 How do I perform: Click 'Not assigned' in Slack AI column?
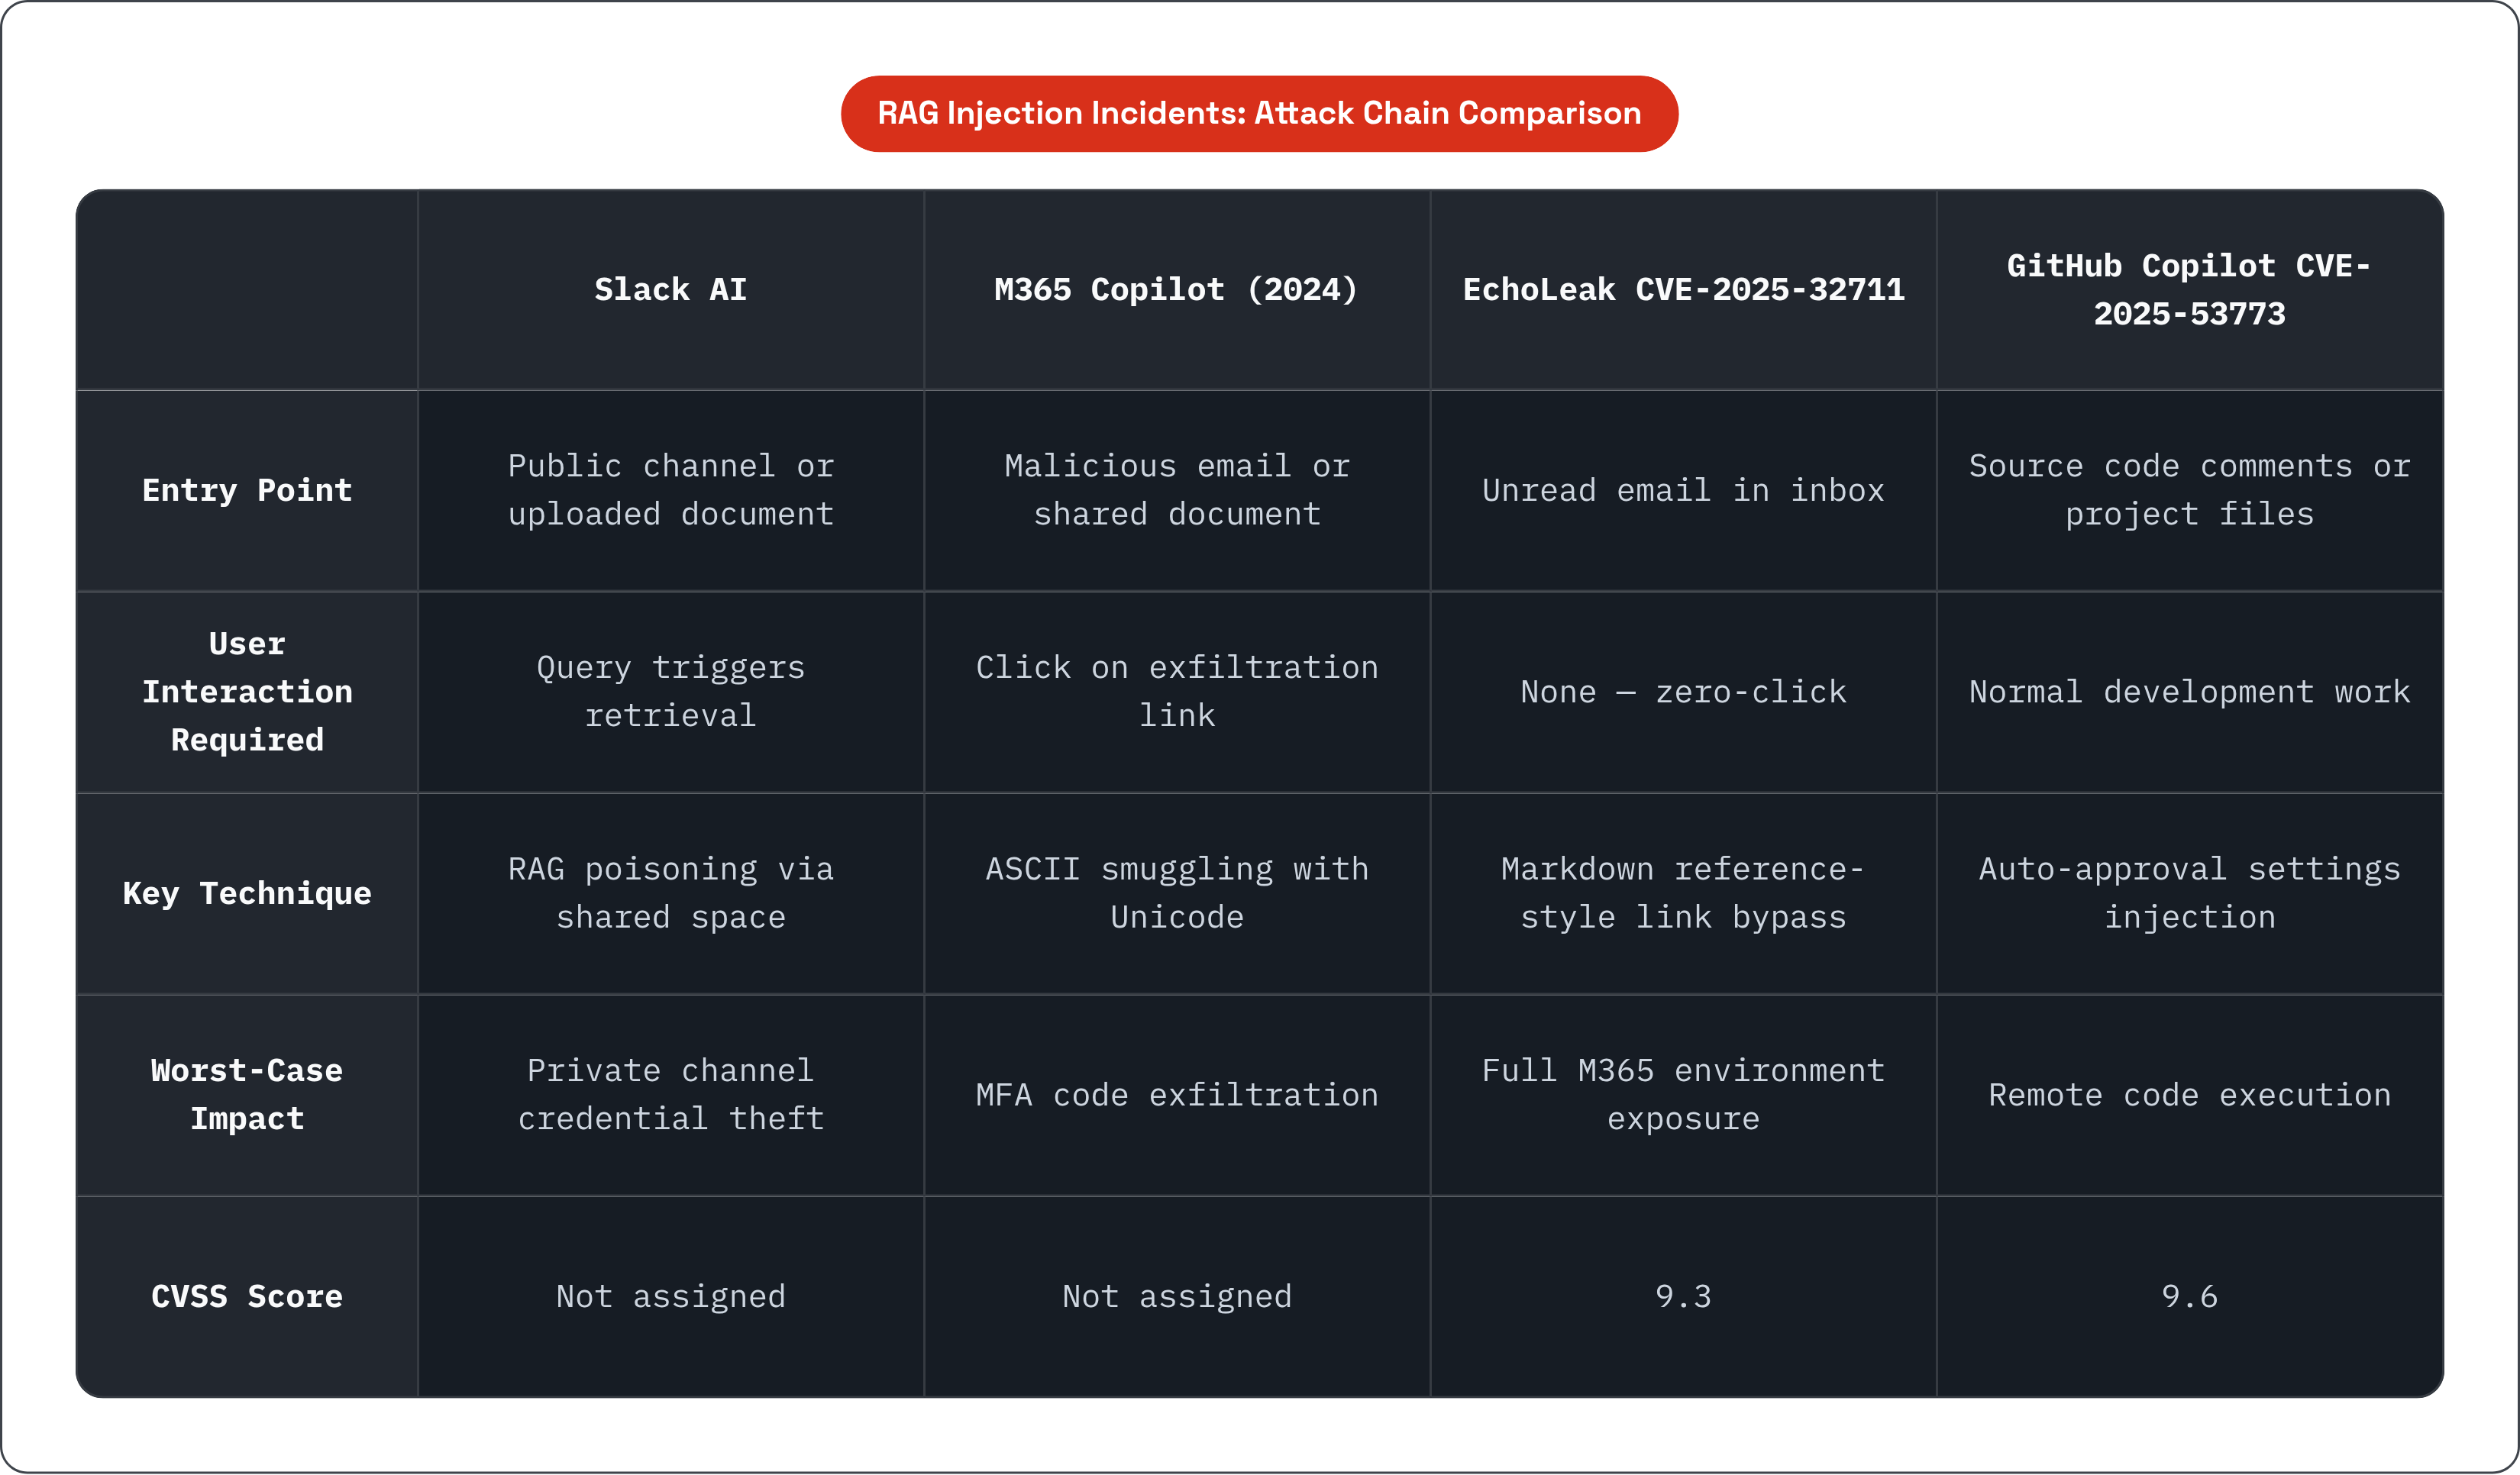tap(671, 1297)
